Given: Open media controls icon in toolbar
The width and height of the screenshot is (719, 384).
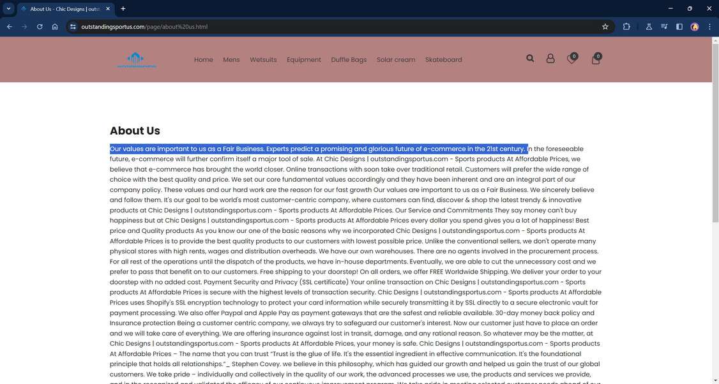Looking at the screenshot, I should coord(664,27).
